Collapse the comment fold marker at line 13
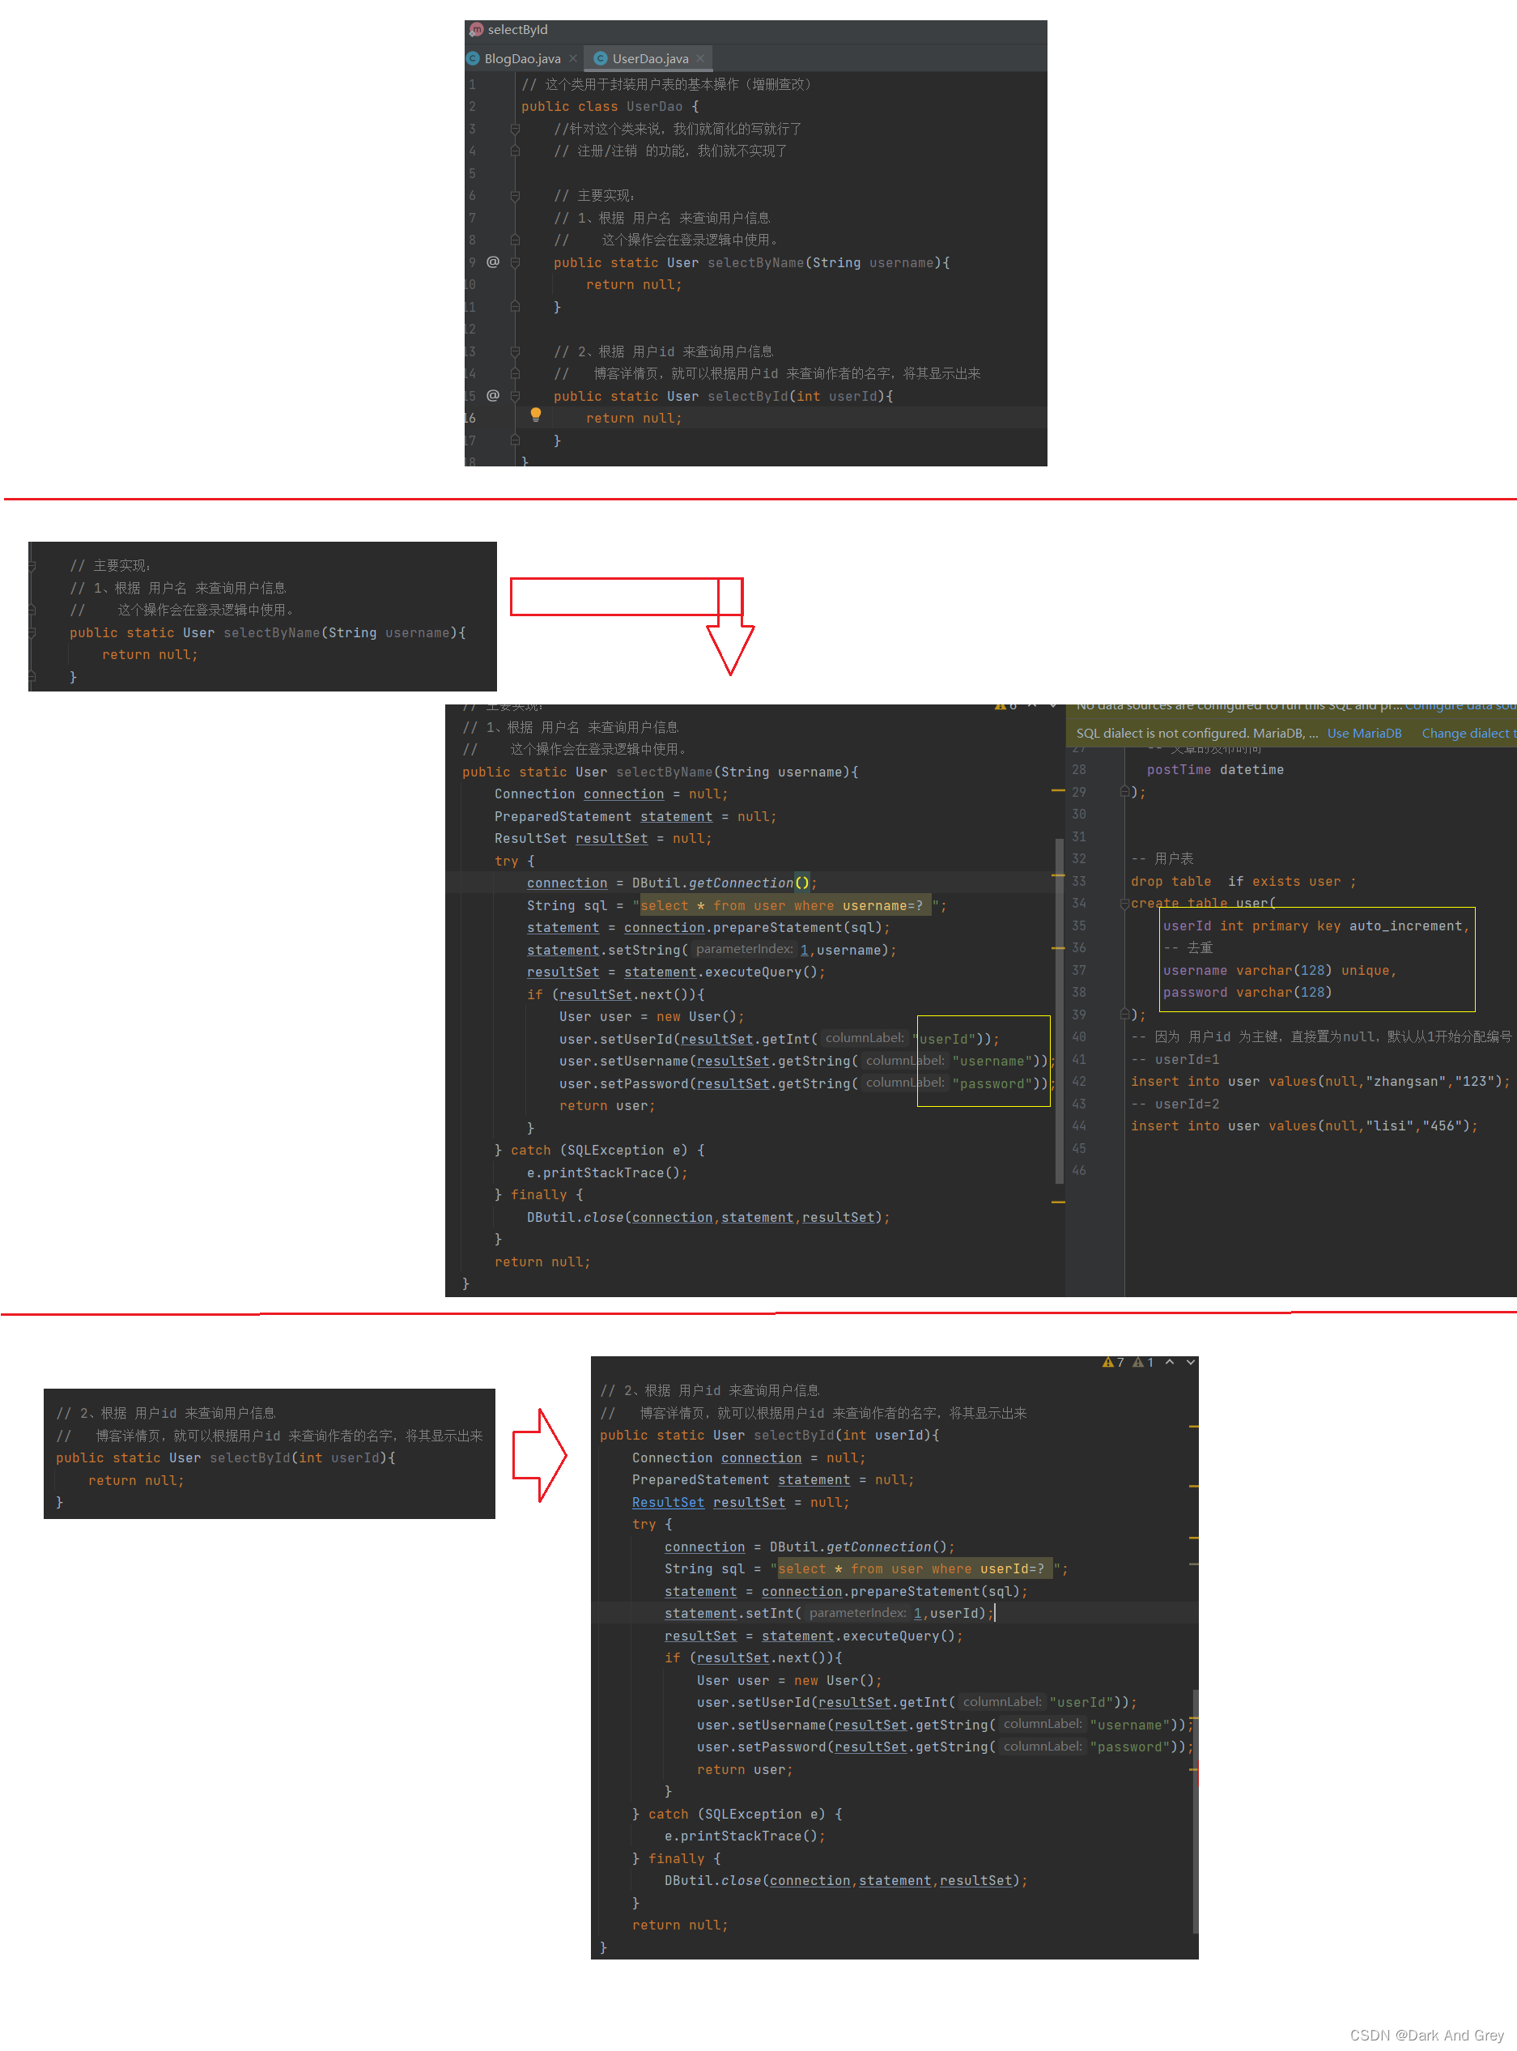Image resolution: width=1517 pixels, height=2051 pixels. coord(515,351)
